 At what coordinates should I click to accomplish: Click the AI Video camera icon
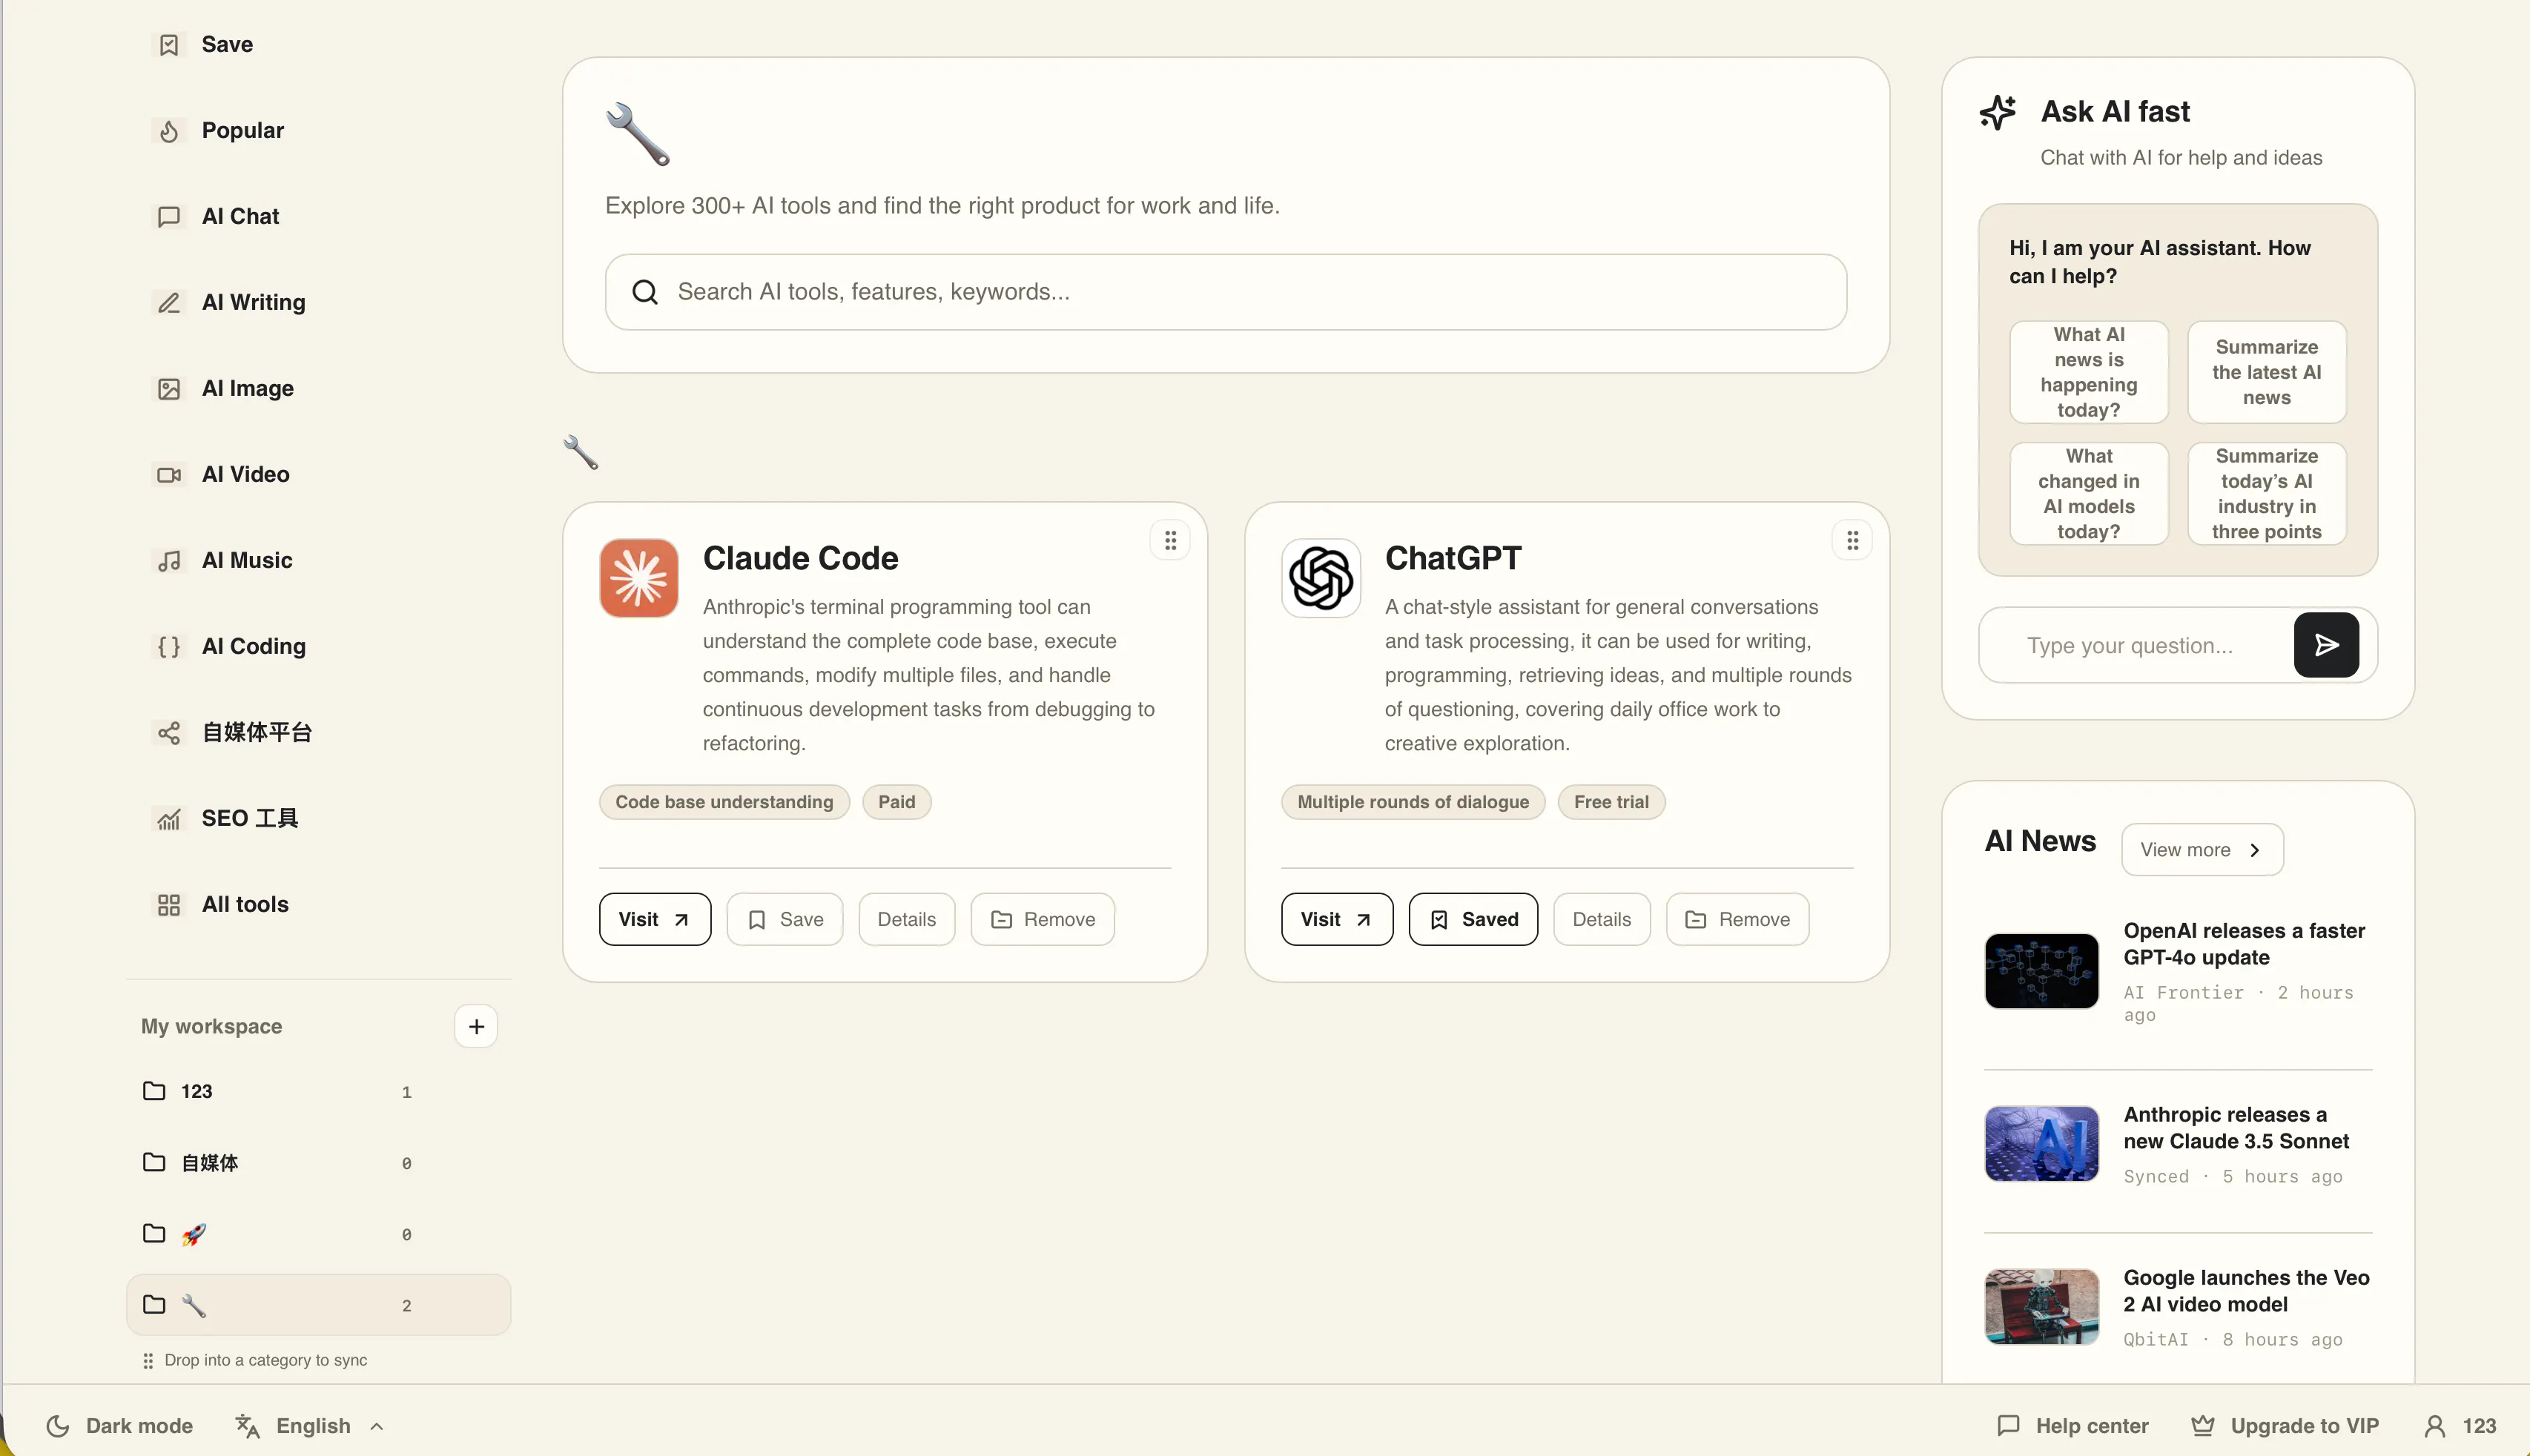click(x=169, y=474)
